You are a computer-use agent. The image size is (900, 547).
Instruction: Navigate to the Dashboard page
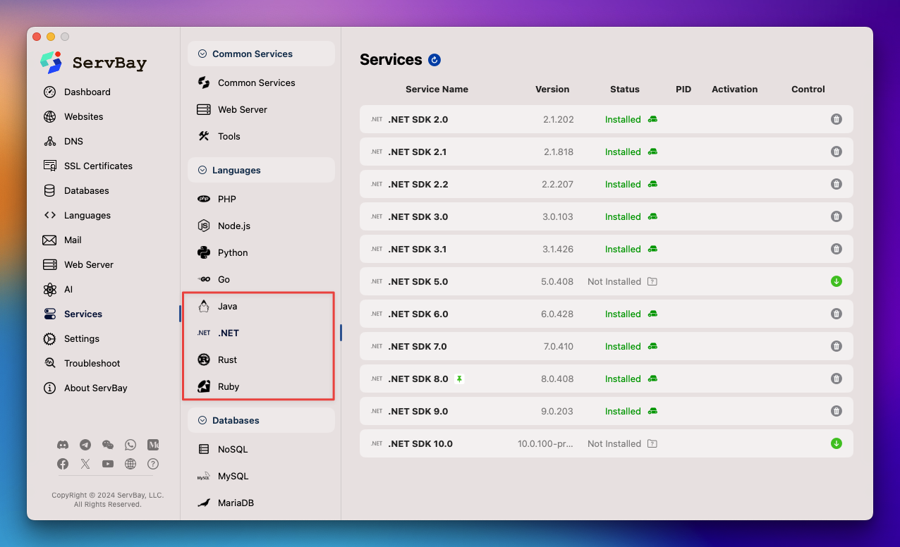coord(87,92)
